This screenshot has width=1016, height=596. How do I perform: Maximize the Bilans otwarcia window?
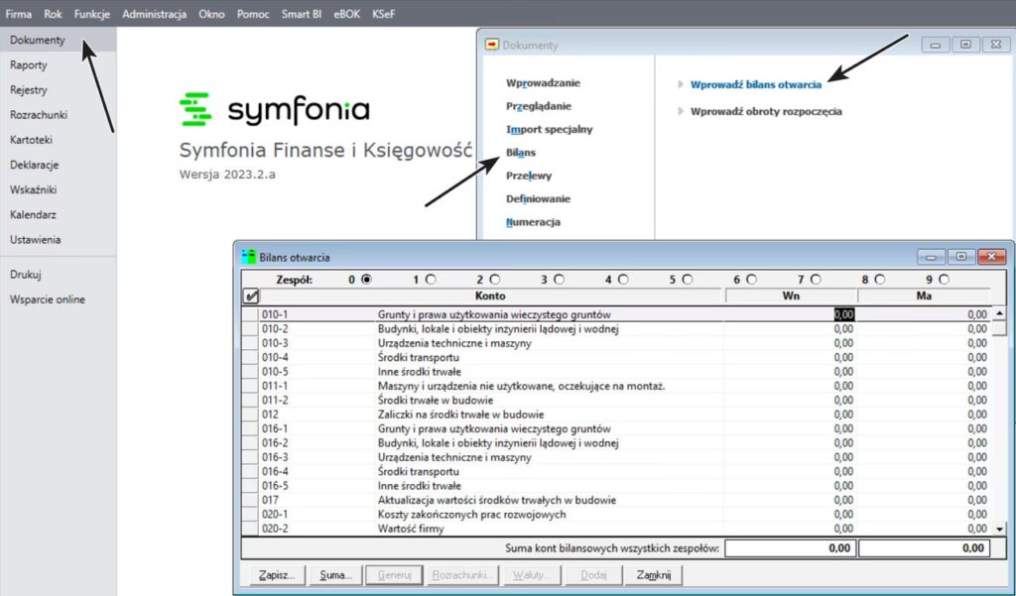[960, 256]
